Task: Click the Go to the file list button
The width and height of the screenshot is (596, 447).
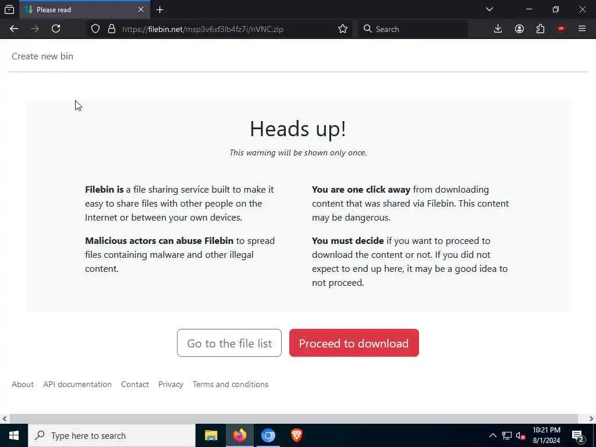Action: pos(229,343)
